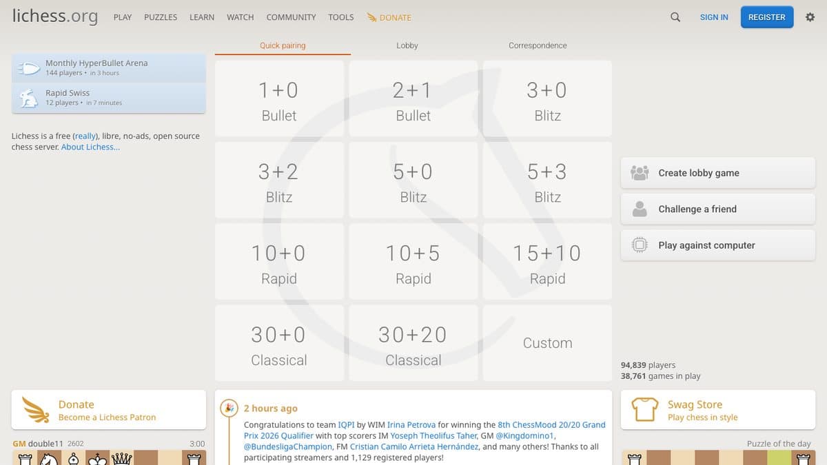Open Irina Petrova profile link

[411, 425]
